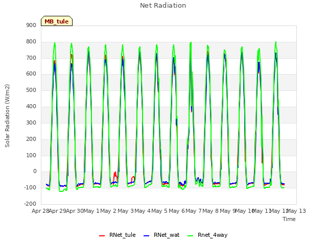The width and height of the screenshot is (327, 245).
Task: Click the 400 y-axis tick label
Action: [x=31, y=107]
